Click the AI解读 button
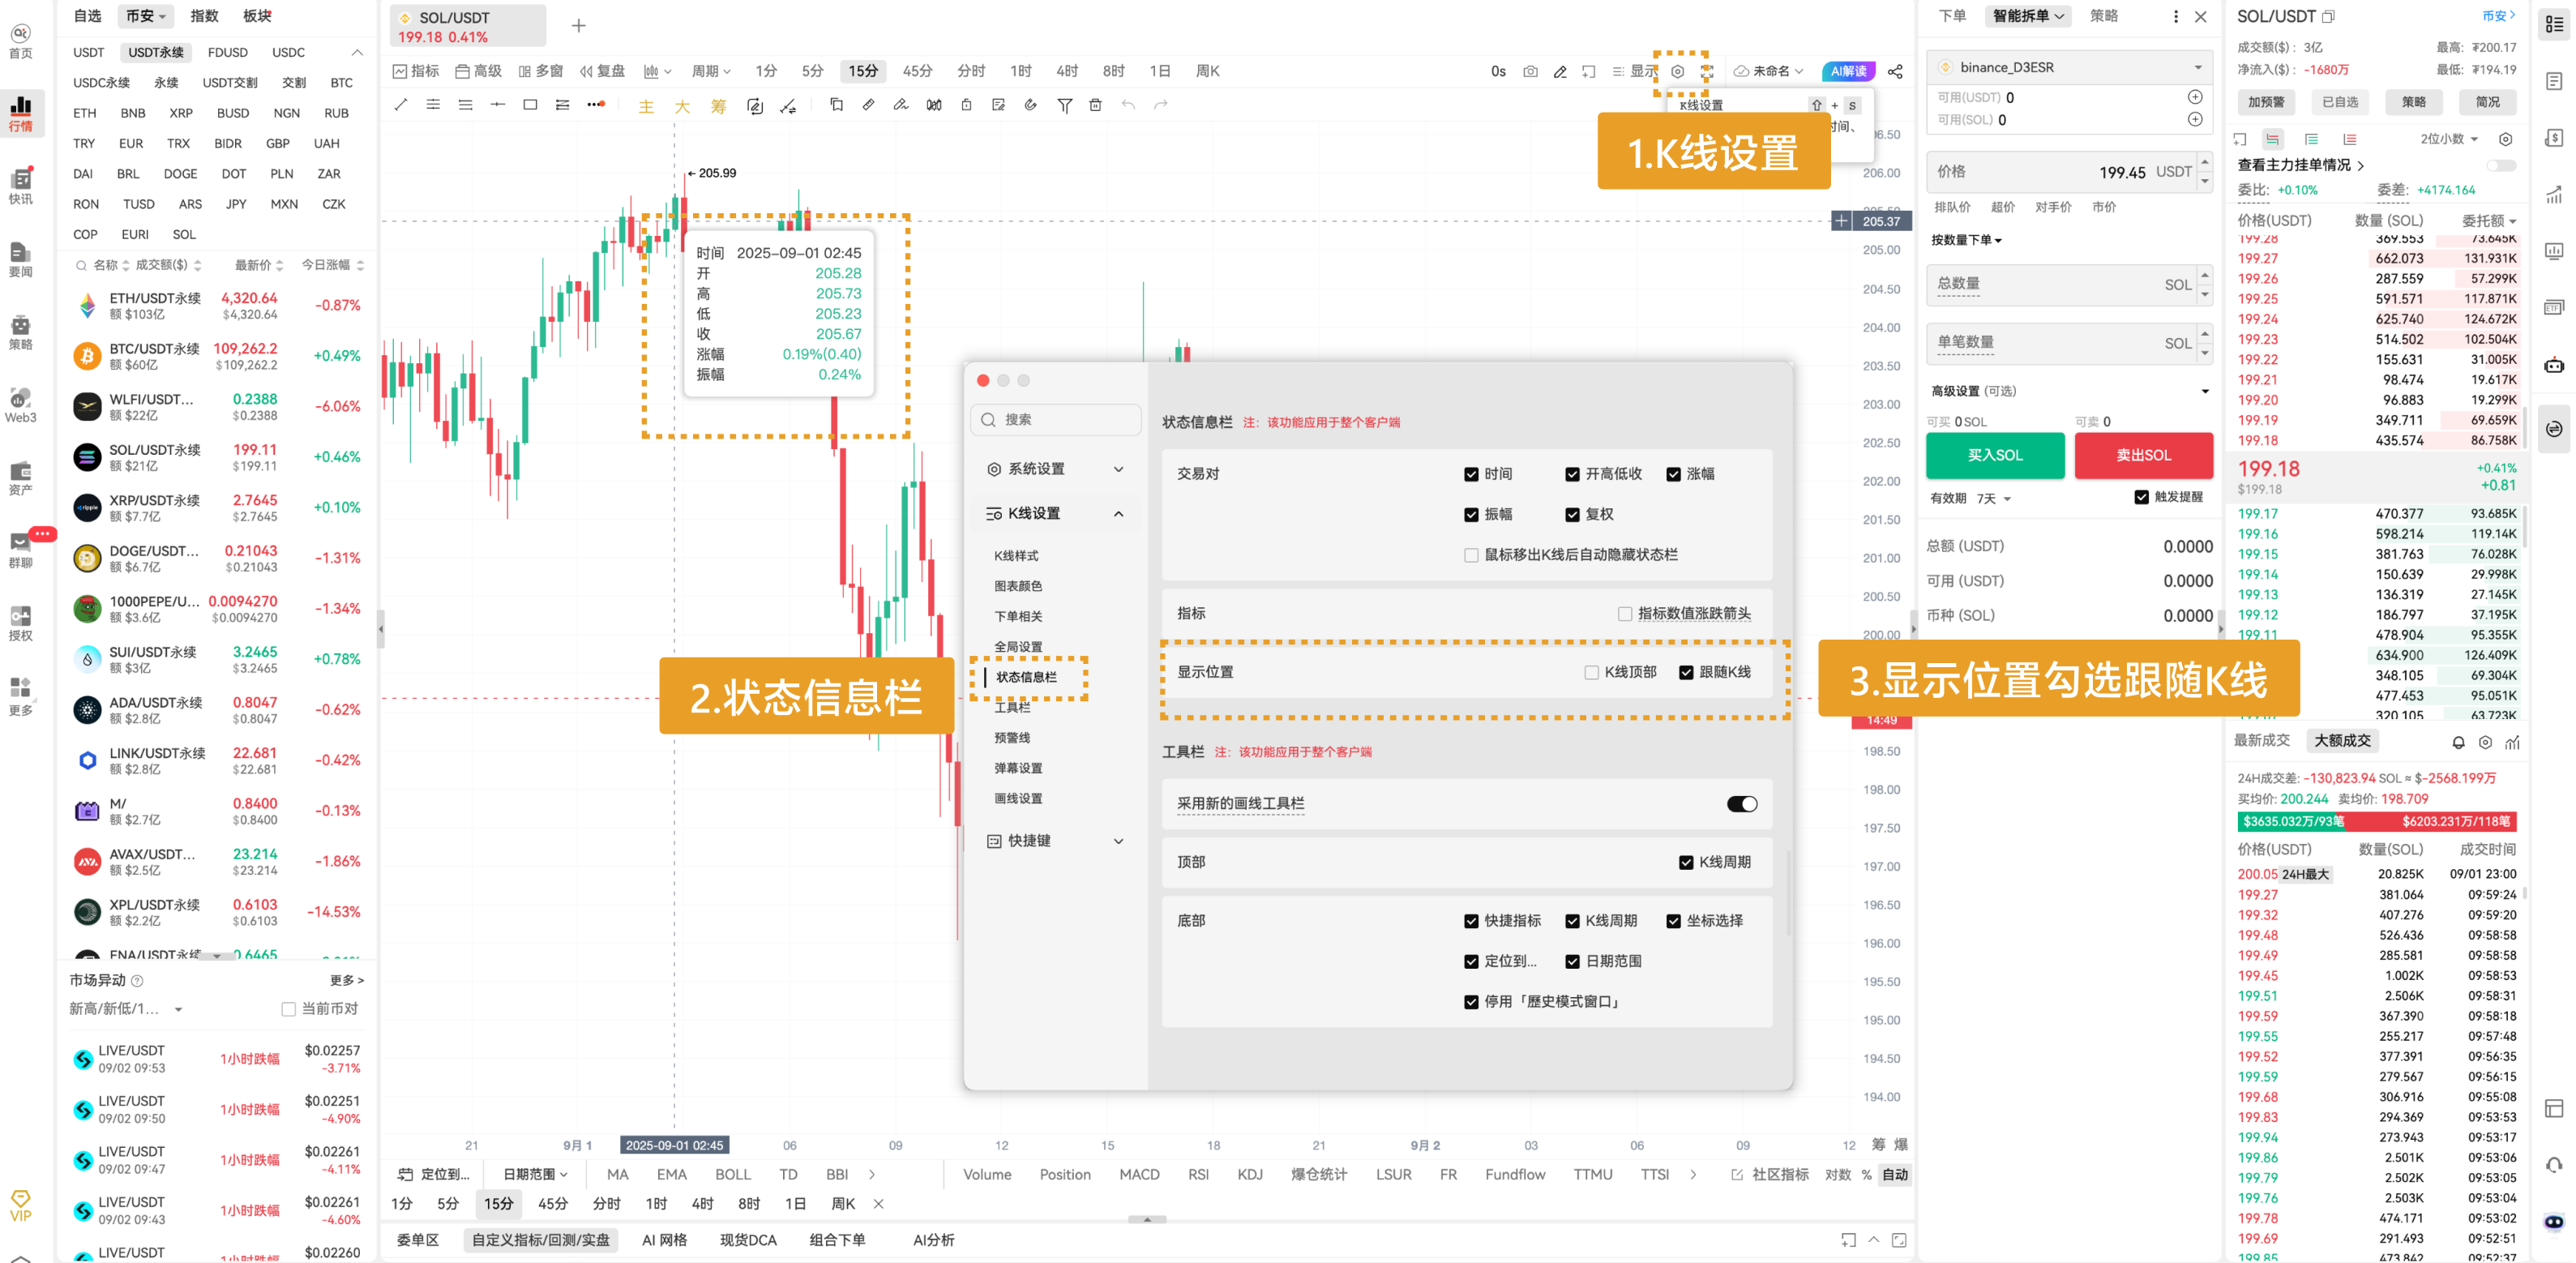 click(x=1848, y=71)
